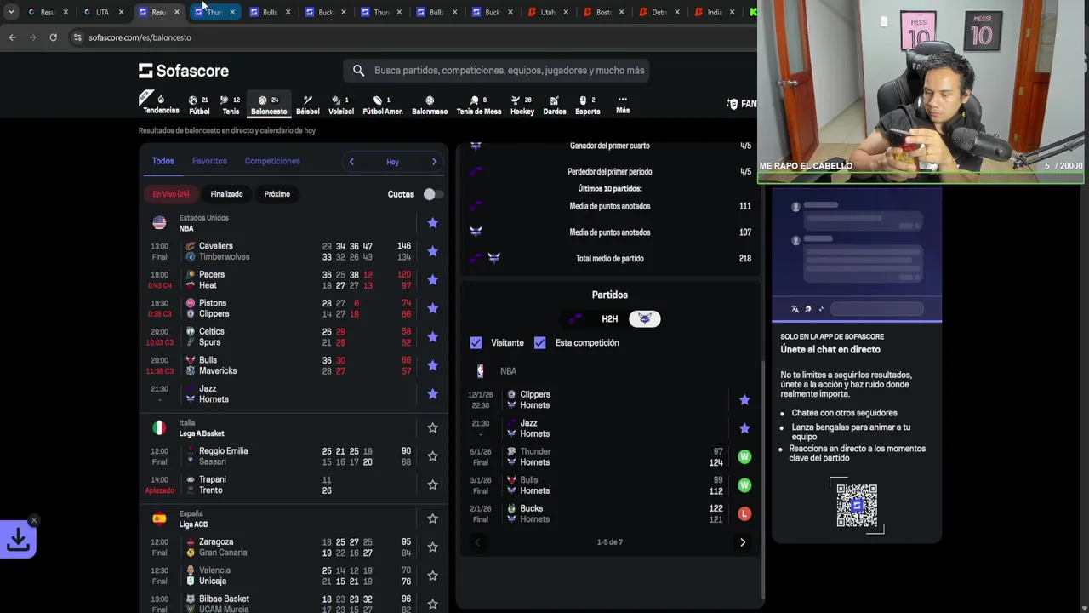Select the Competiciones tab

pyautogui.click(x=272, y=161)
